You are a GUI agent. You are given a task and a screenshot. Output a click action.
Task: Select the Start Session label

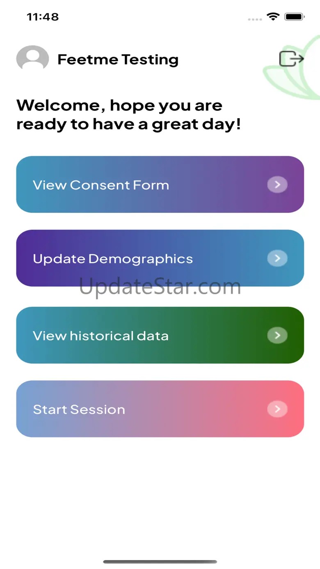click(x=79, y=409)
